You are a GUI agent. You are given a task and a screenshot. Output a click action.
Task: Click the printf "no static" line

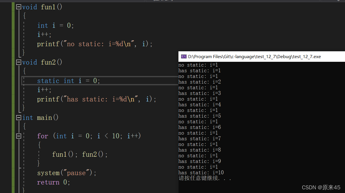pyautogui.click(x=95, y=44)
